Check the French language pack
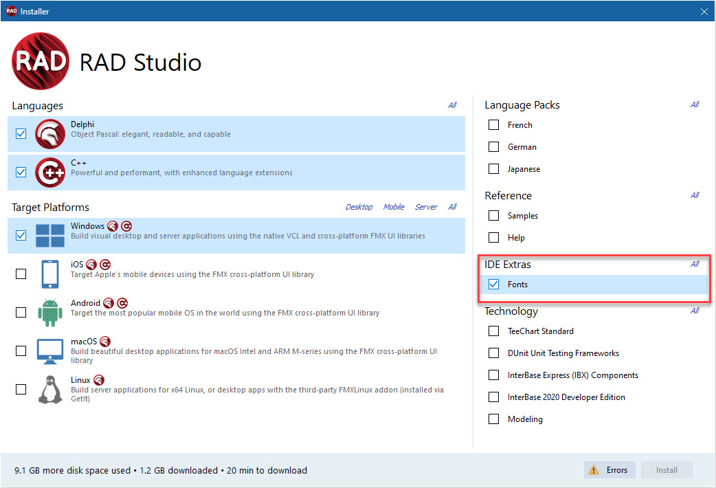 [493, 124]
